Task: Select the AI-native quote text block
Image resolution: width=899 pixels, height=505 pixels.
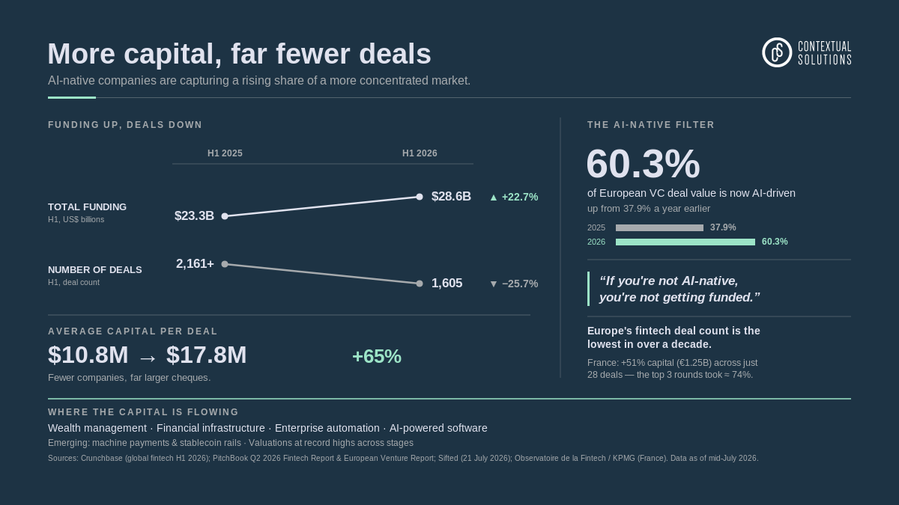Action: pyautogui.click(x=679, y=289)
